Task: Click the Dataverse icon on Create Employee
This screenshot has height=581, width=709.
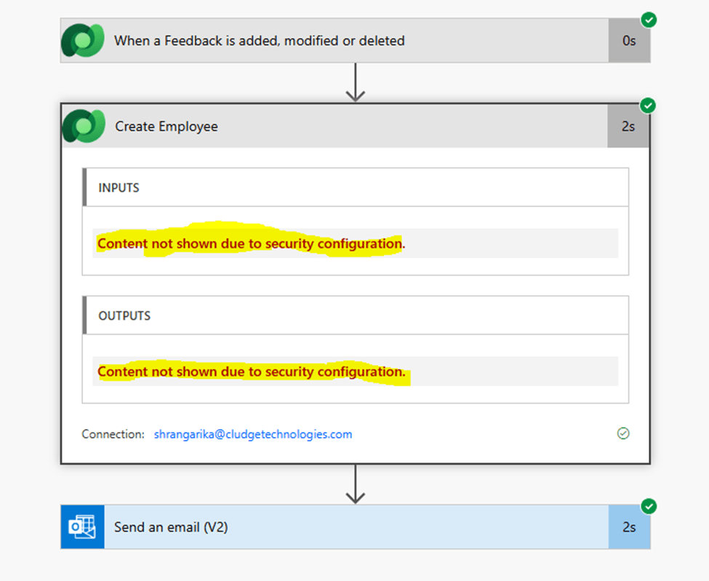Action: (84, 126)
